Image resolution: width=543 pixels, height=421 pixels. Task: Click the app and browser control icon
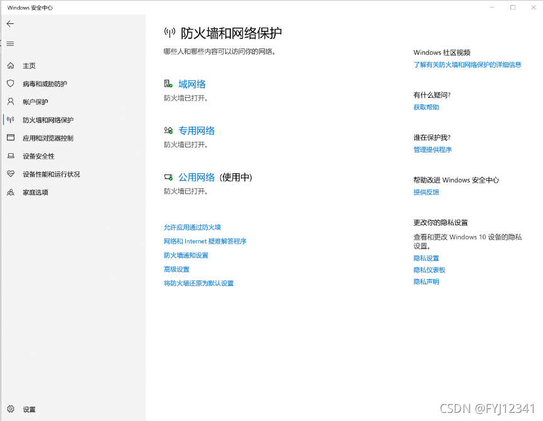coord(11,138)
